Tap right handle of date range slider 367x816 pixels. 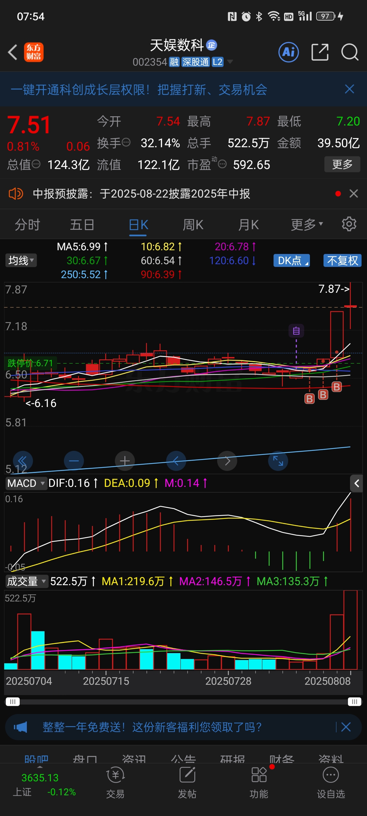pos(354,702)
